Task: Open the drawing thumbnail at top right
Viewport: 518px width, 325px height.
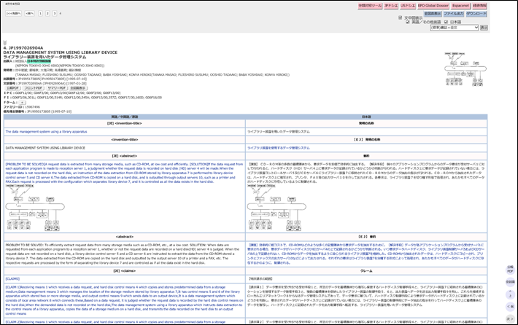Action: [465, 69]
